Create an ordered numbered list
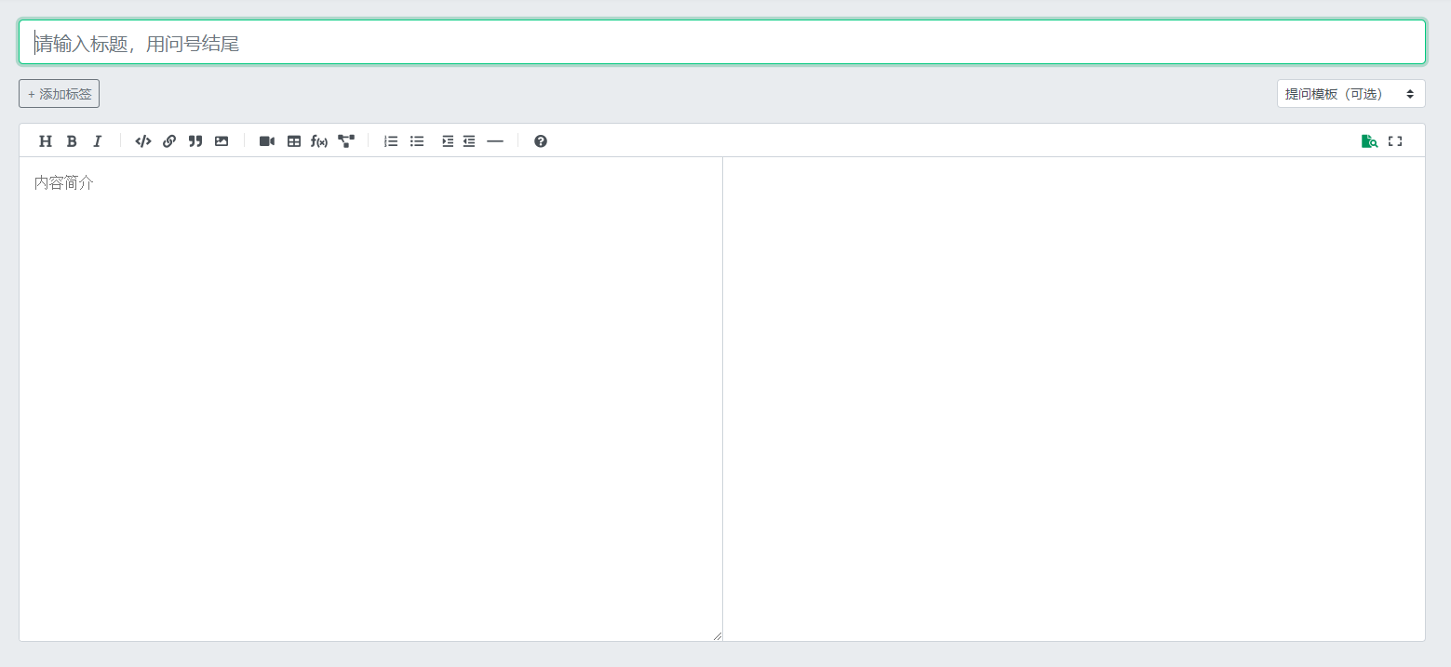 [391, 141]
